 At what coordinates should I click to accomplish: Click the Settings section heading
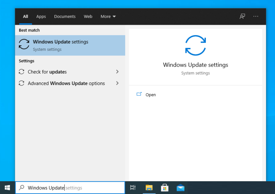click(x=26, y=61)
